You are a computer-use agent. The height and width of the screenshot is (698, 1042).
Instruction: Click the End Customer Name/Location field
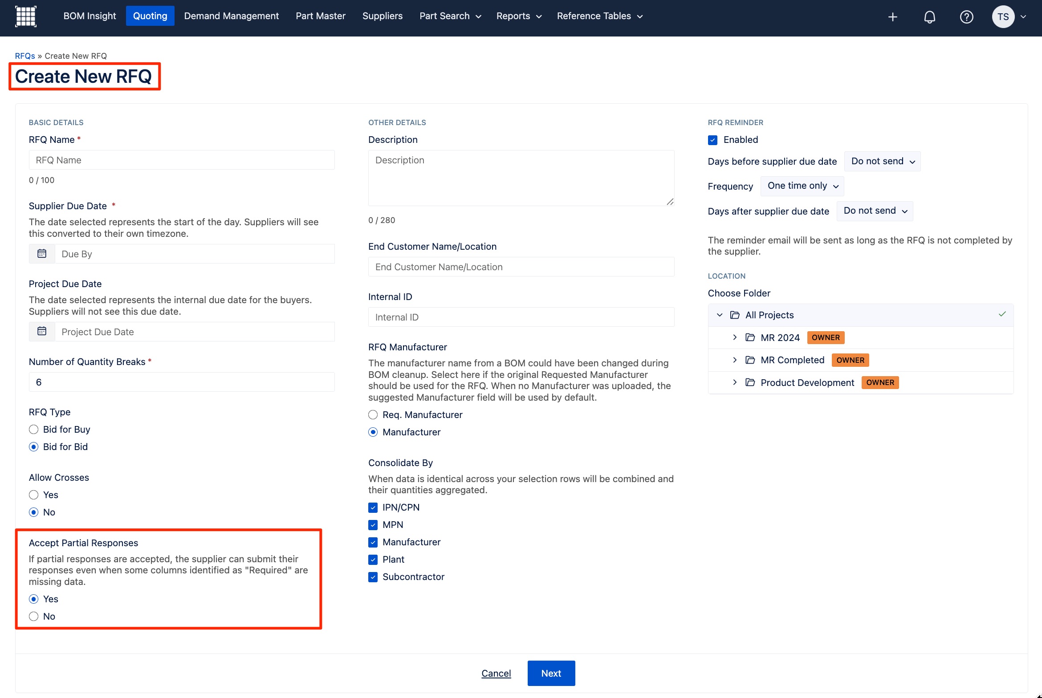521,267
